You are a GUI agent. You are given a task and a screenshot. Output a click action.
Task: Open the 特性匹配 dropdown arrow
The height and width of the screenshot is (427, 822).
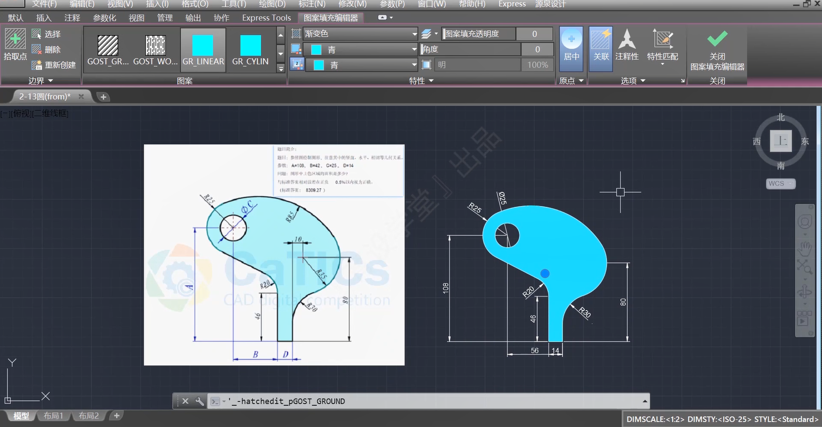tap(663, 64)
